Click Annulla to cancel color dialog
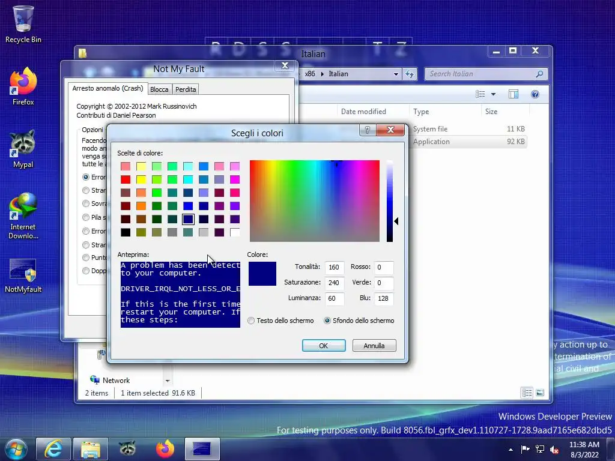The height and width of the screenshot is (461, 615). 374,346
